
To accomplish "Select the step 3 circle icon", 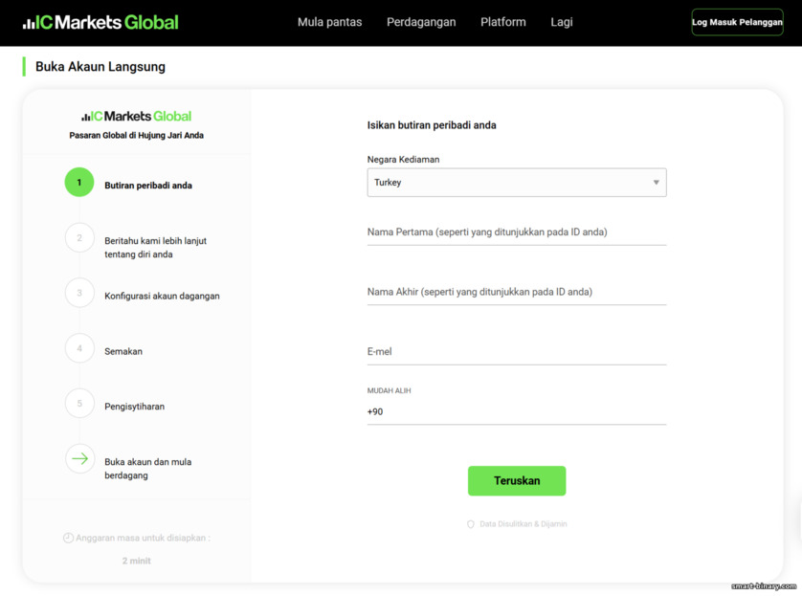I will (x=79, y=293).
